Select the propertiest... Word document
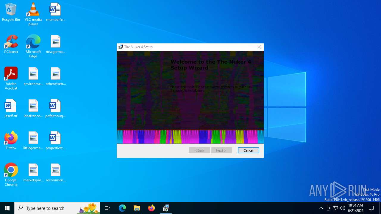This screenshot has width=381, height=214. 55,141
